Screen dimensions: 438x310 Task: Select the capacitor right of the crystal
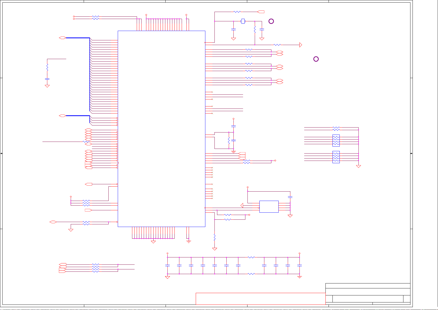click(262, 29)
